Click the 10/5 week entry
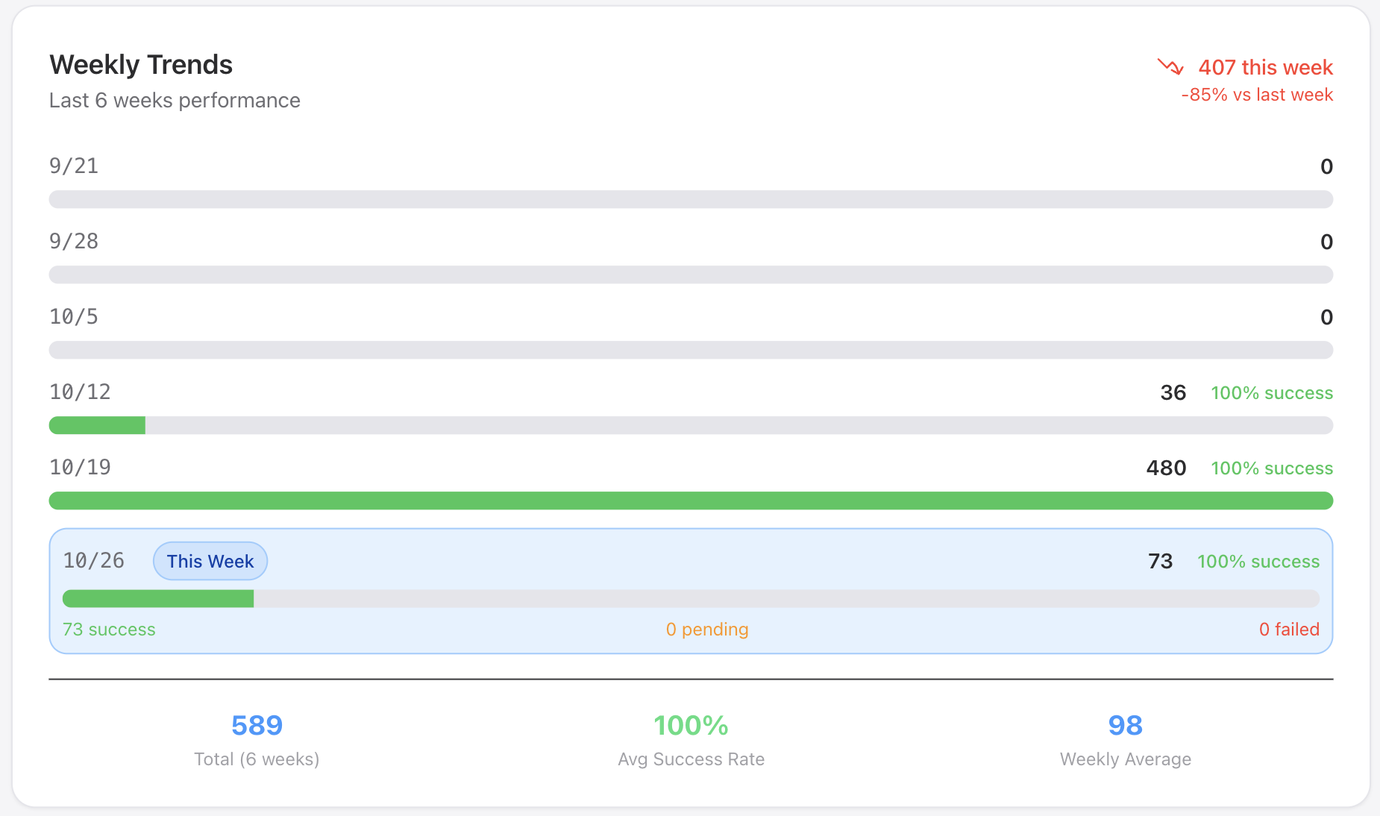Viewport: 1380px width, 816px height. tap(74, 316)
